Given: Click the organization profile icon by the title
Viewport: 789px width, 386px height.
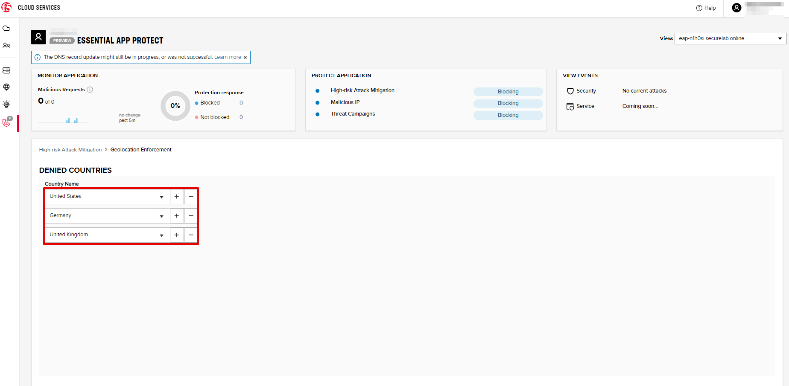Looking at the screenshot, I should click(38, 37).
